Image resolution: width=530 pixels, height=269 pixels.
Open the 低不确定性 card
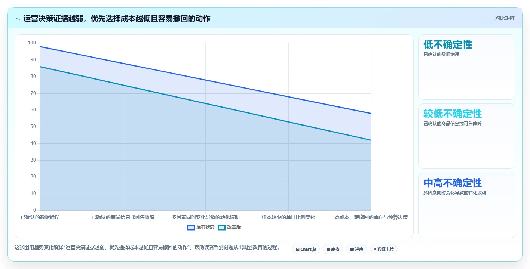click(x=467, y=67)
